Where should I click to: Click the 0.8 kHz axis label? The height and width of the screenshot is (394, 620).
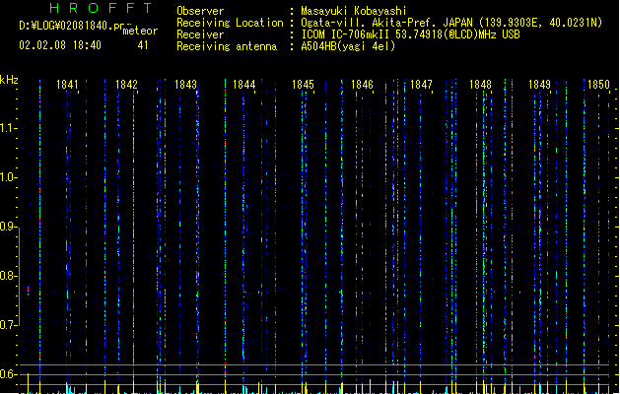coord(7,276)
